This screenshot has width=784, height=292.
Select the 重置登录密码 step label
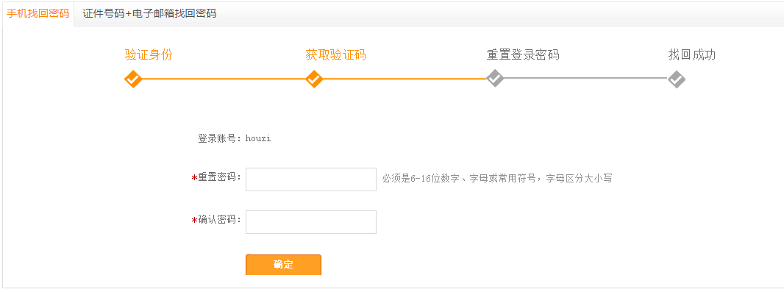point(523,55)
